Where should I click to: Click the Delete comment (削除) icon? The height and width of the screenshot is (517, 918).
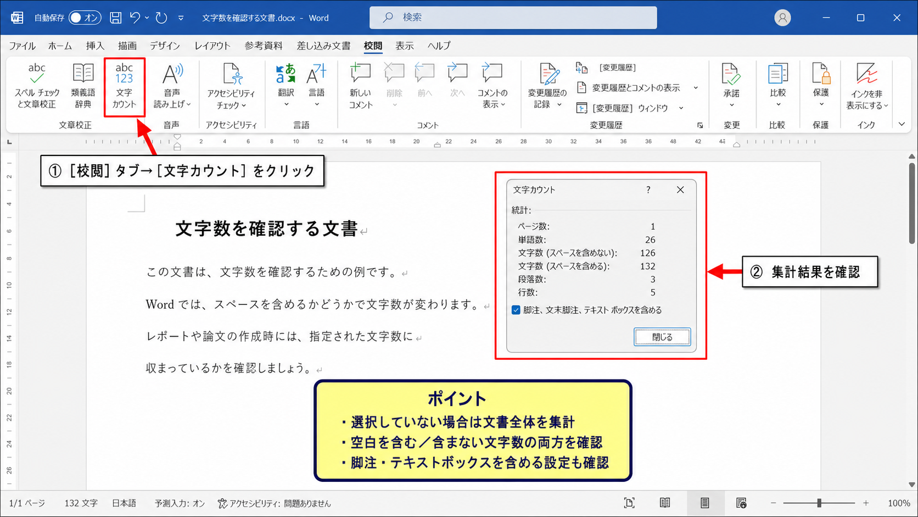click(394, 73)
